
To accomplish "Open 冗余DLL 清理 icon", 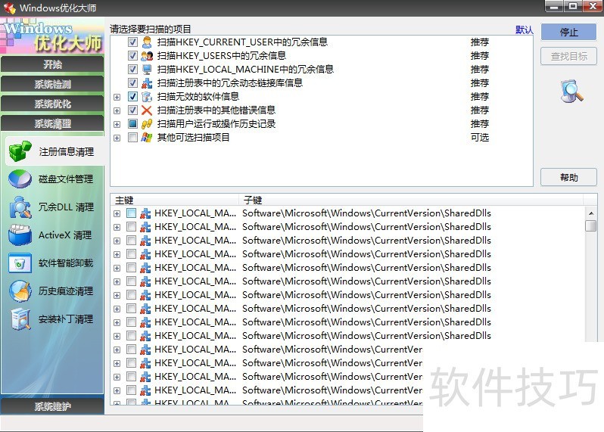I will point(20,207).
